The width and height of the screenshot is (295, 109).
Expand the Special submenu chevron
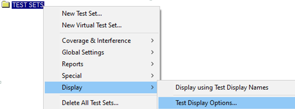coord(152,76)
